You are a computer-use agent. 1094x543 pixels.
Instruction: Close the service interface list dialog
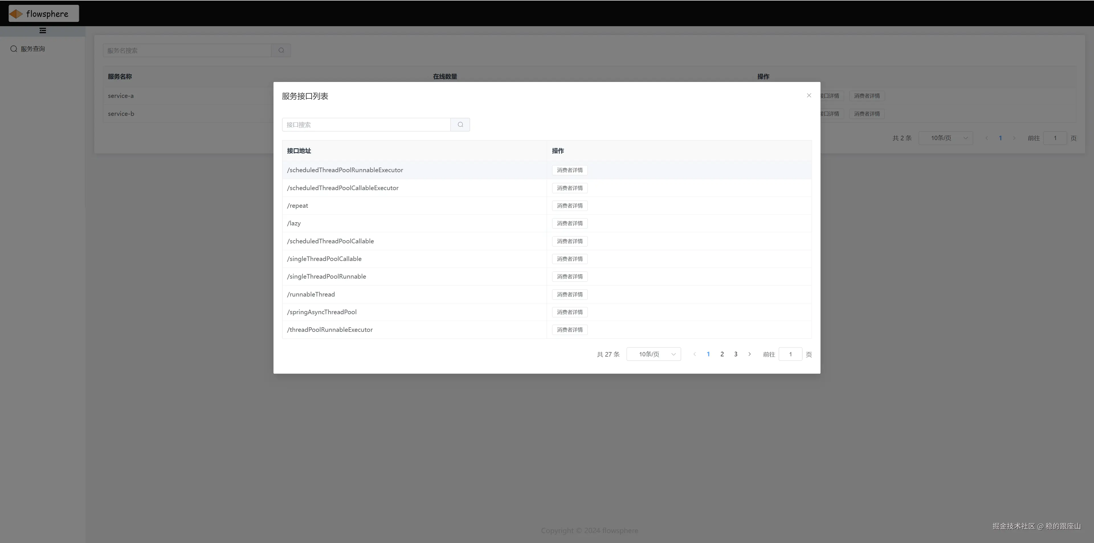click(809, 95)
